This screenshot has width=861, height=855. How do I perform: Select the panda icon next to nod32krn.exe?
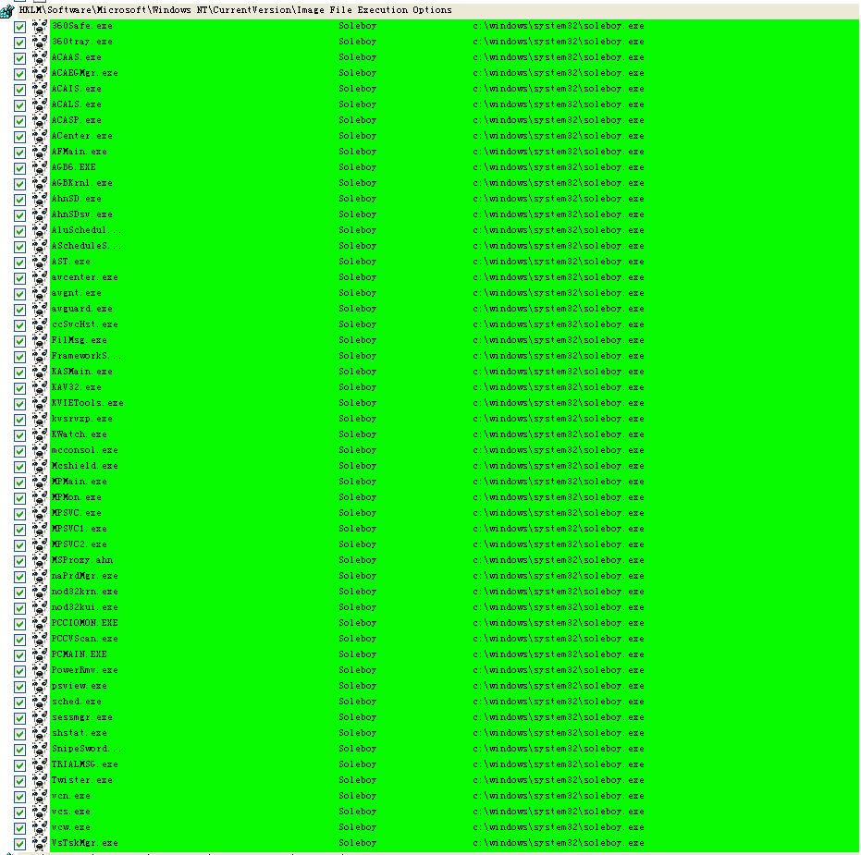pos(40,592)
